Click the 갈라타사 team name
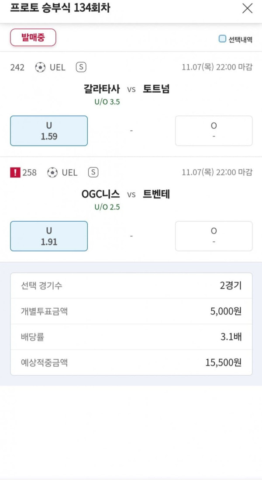 (101, 89)
